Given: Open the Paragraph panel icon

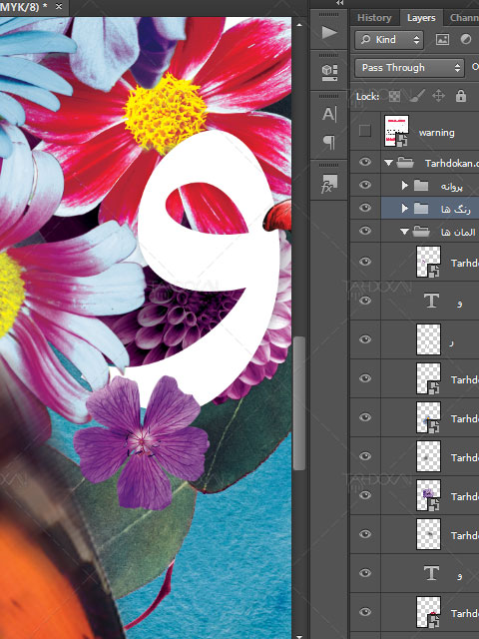Looking at the screenshot, I should [x=329, y=142].
